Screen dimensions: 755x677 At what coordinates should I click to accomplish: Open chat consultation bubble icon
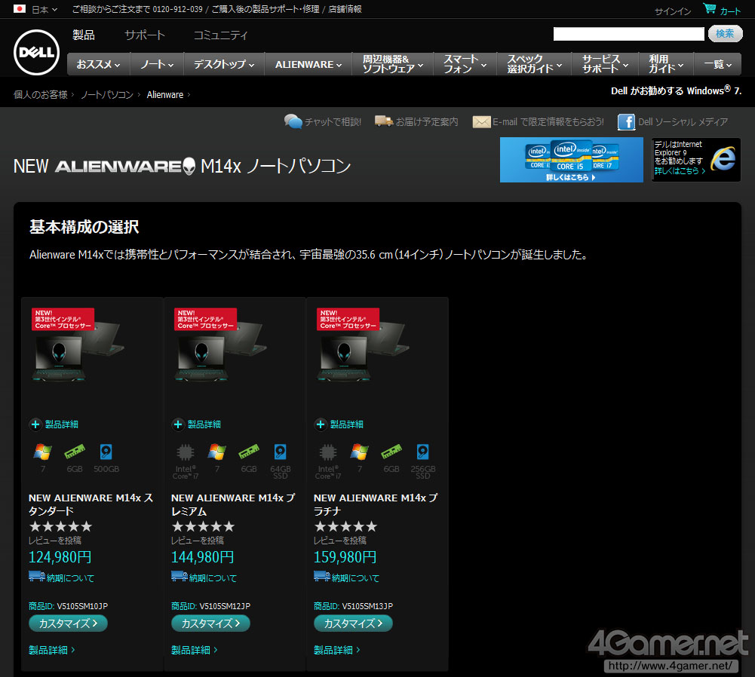293,121
